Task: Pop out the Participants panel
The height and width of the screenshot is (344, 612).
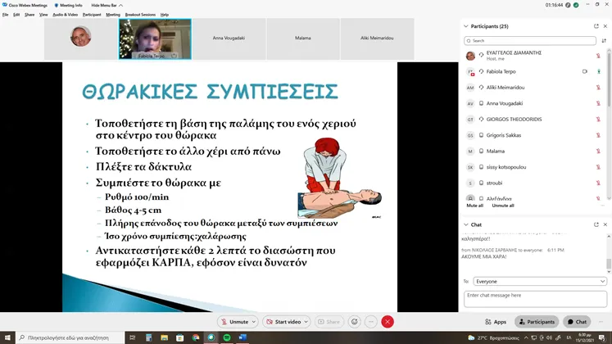Action: 596,25
